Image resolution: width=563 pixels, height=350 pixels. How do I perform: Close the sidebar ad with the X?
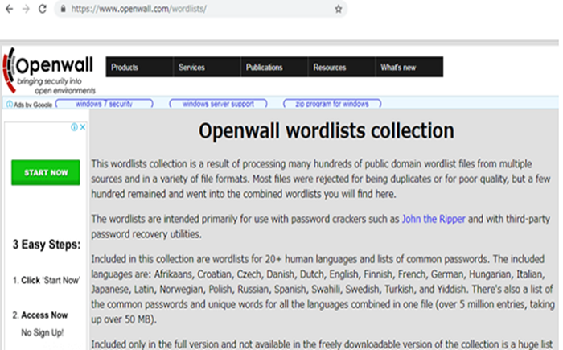(83, 127)
